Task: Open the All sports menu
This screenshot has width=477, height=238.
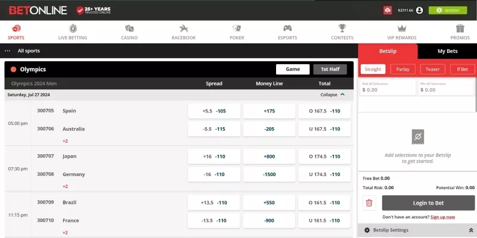Action: 29,51
